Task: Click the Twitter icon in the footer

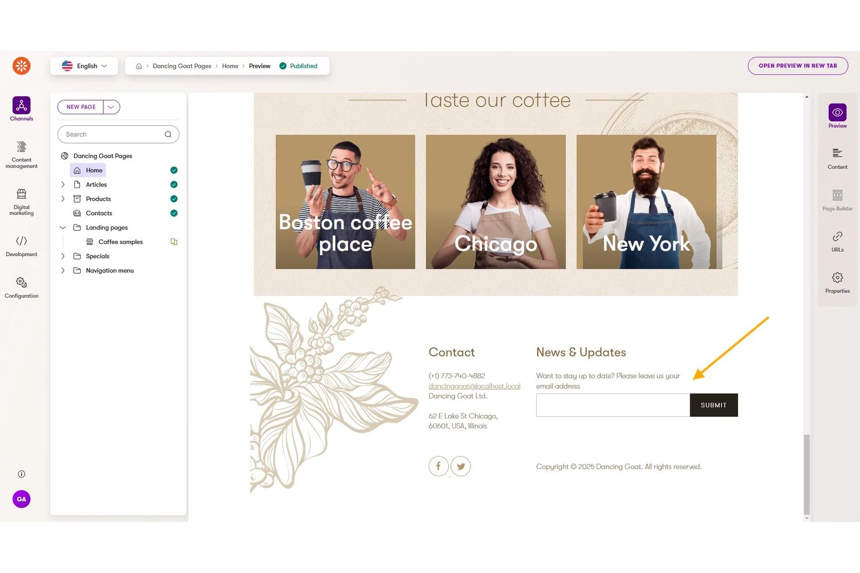Action: pos(461,466)
